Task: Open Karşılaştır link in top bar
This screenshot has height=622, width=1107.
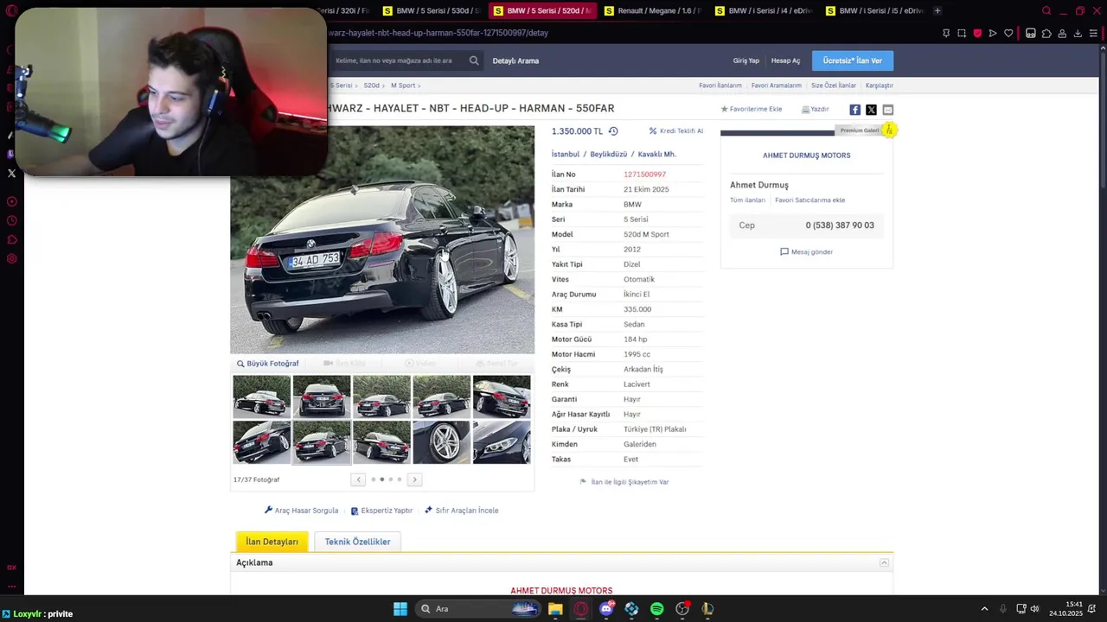Action: (x=880, y=86)
